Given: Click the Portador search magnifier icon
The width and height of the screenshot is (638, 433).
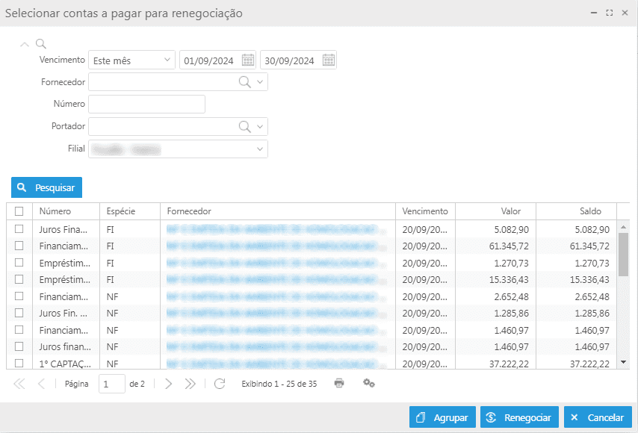Looking at the screenshot, I should (244, 127).
